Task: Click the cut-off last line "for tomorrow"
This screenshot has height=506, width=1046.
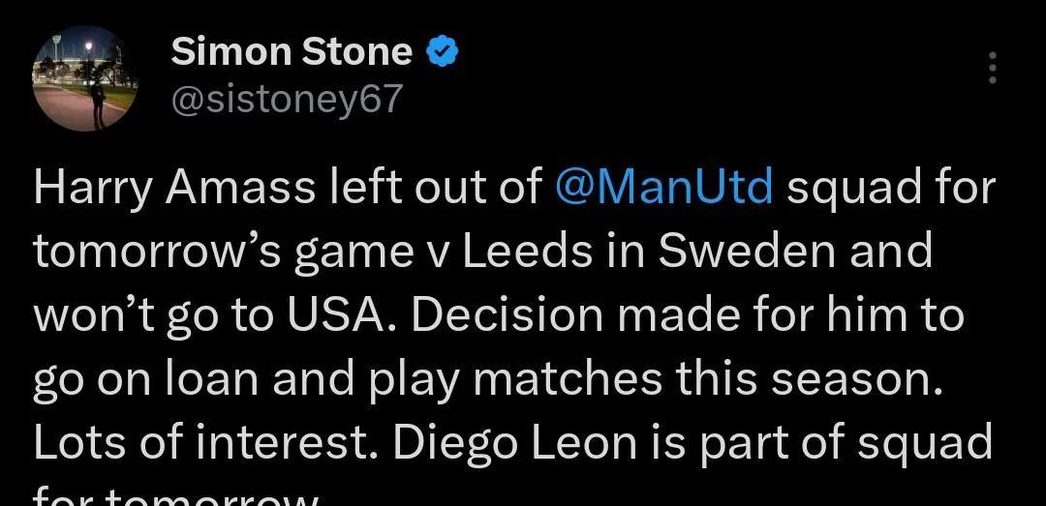Action: [176, 498]
